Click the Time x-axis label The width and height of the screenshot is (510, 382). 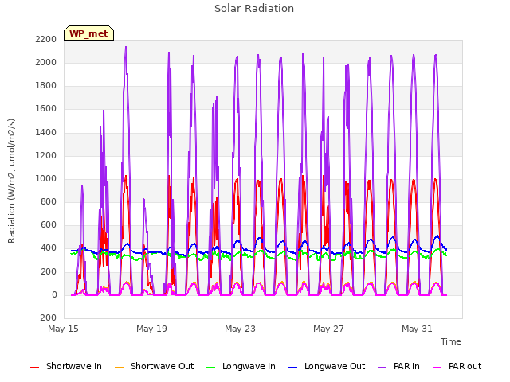pyautogui.click(x=451, y=341)
